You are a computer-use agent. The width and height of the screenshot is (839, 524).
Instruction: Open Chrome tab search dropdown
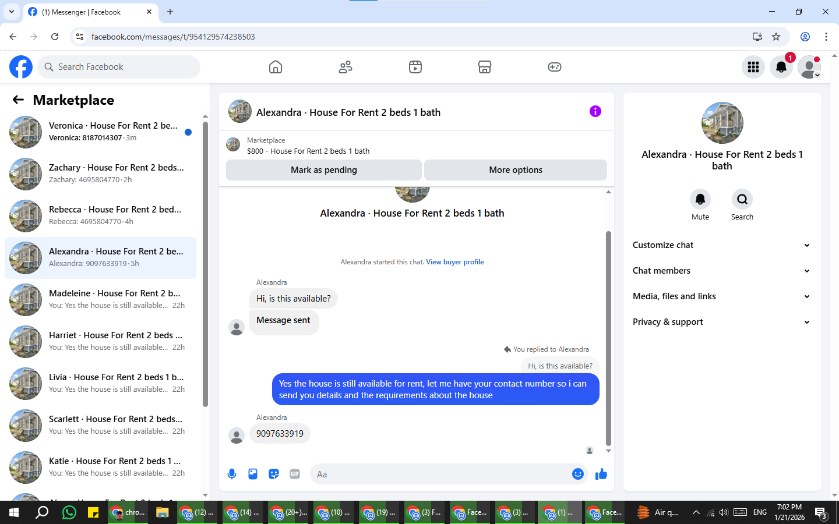(x=11, y=12)
